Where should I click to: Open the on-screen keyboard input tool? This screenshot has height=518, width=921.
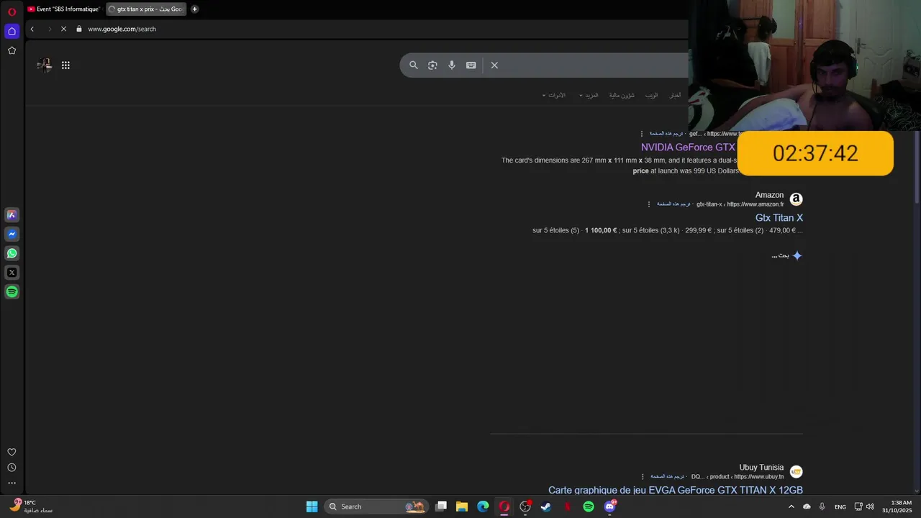pyautogui.click(x=471, y=65)
